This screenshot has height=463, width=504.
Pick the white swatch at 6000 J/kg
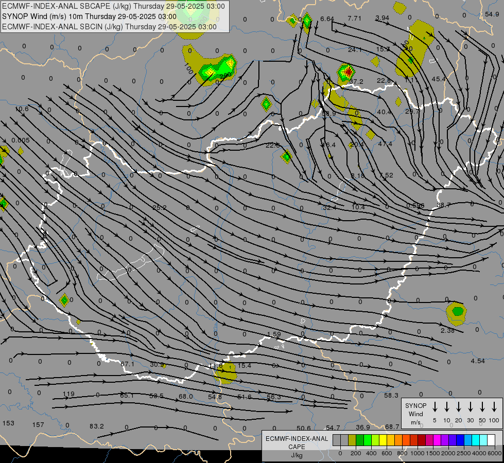491,440
